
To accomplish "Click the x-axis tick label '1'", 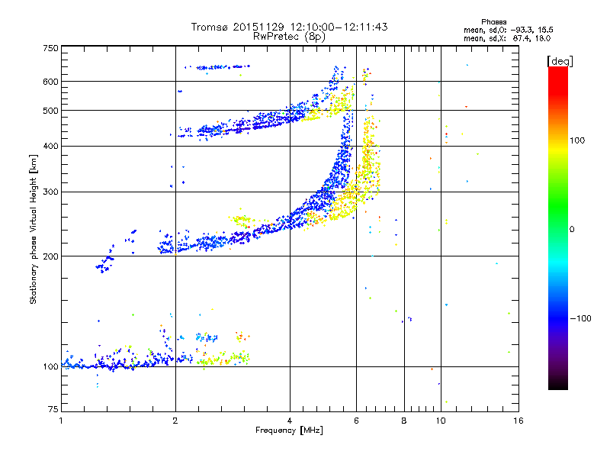I will click(61, 421).
